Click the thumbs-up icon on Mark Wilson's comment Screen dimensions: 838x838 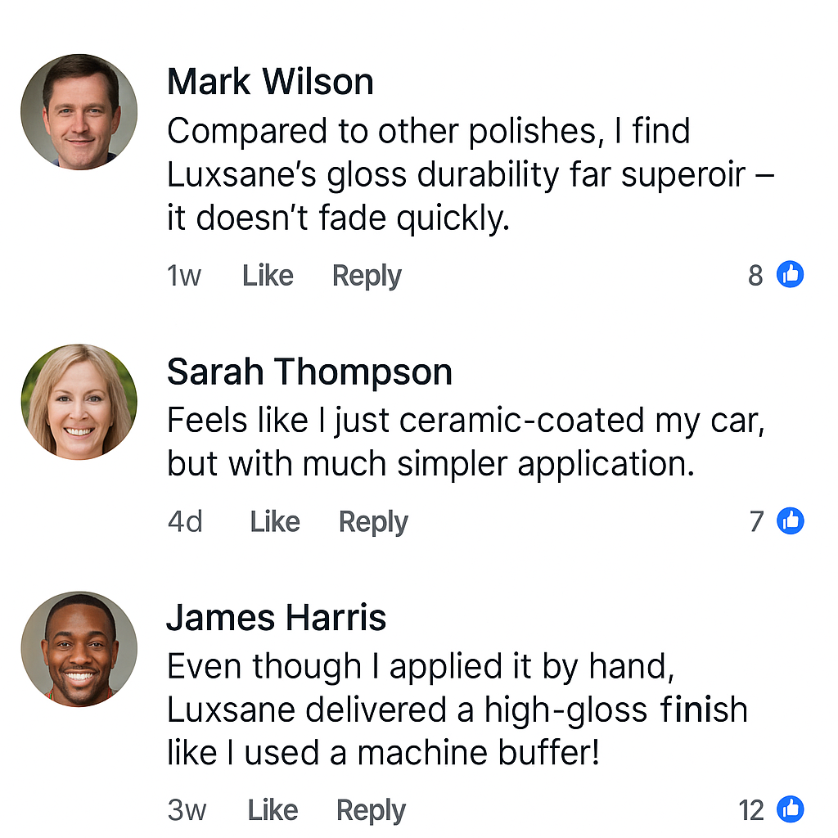pos(790,275)
